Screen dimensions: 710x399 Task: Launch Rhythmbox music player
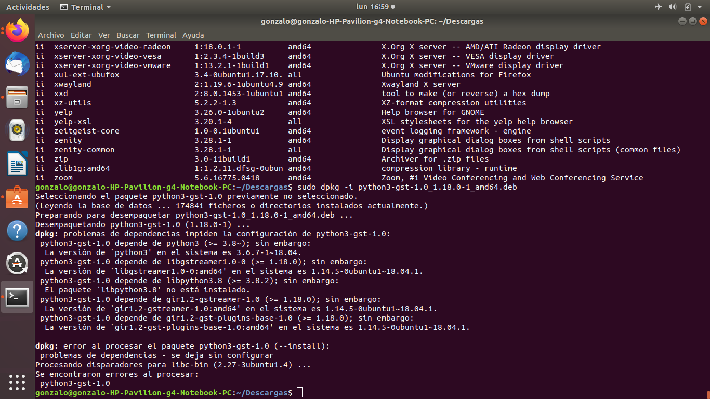pos(17,130)
